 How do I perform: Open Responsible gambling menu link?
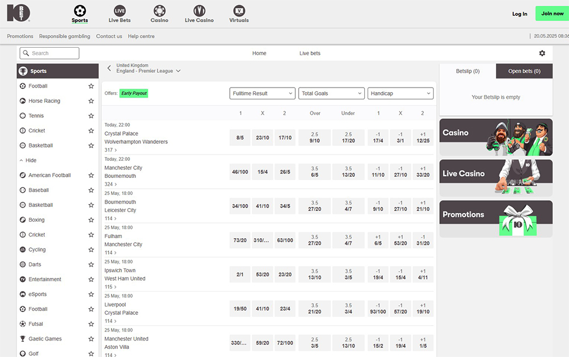tap(65, 36)
